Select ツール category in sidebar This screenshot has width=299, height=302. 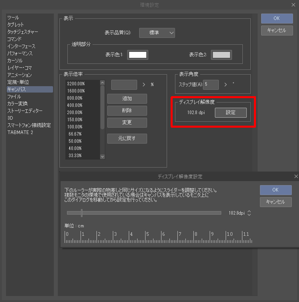[13, 18]
